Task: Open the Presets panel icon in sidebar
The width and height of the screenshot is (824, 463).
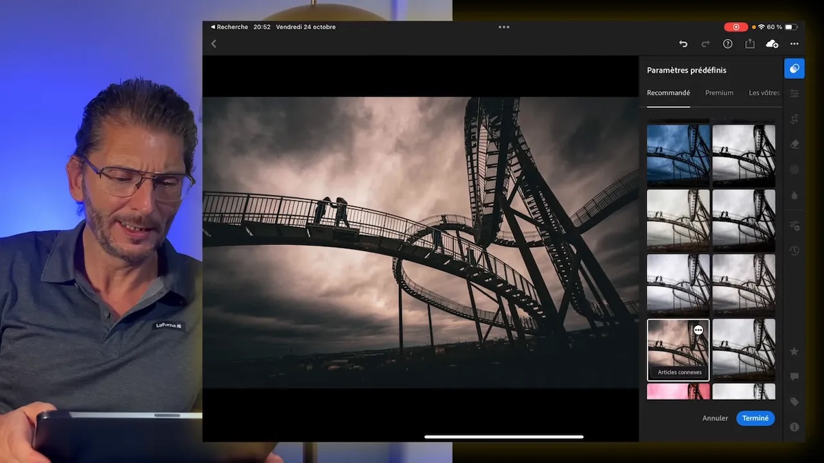Action: coord(794,69)
